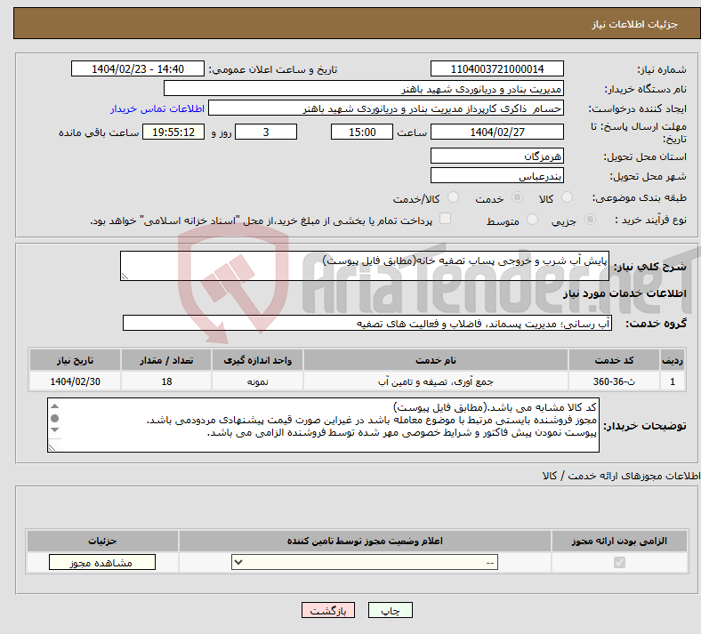Click the اطلاعات خدمات مورد نیاز heading
701x634 pixels.
coord(624,293)
